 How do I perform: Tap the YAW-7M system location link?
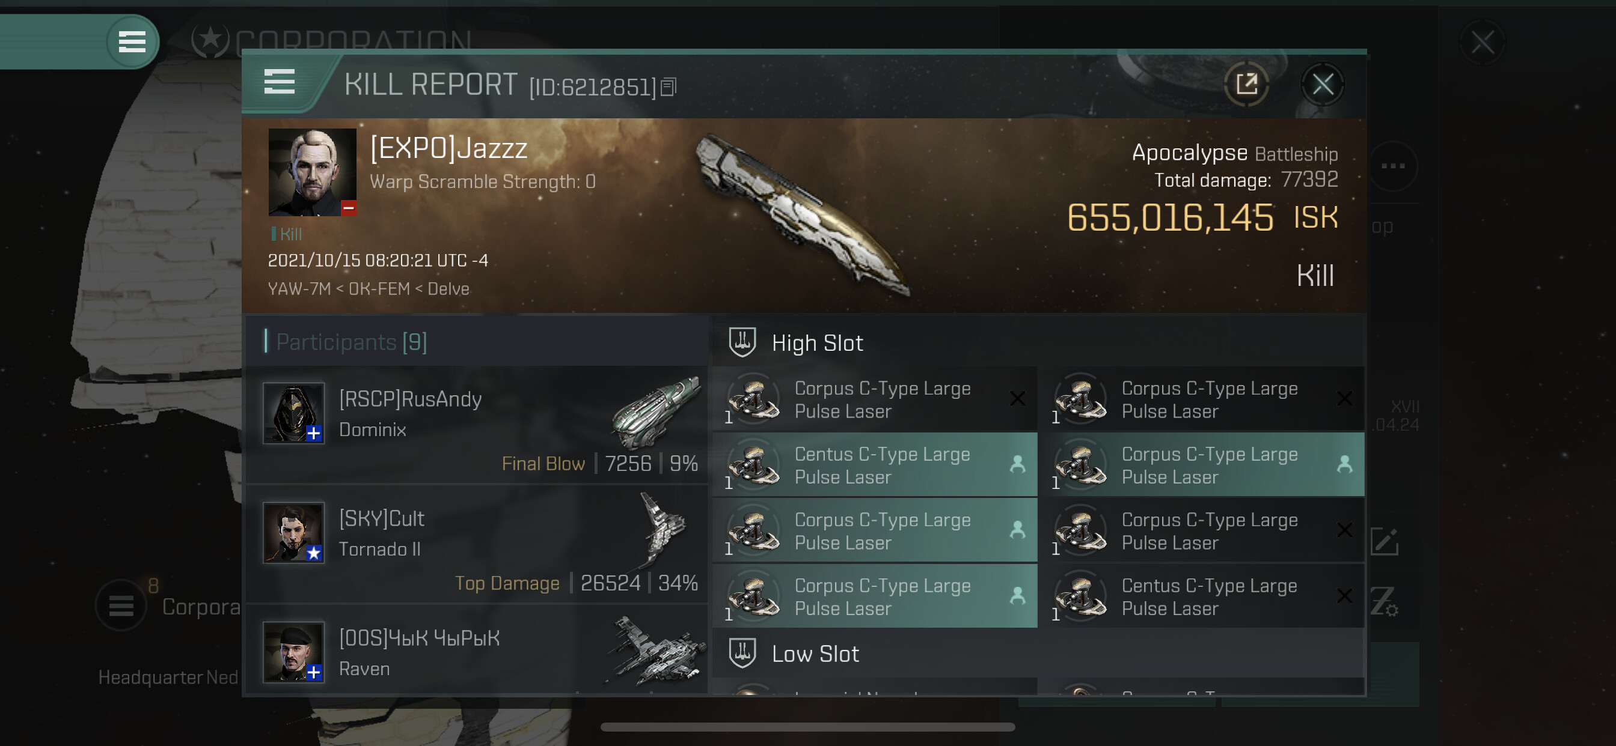tap(299, 289)
